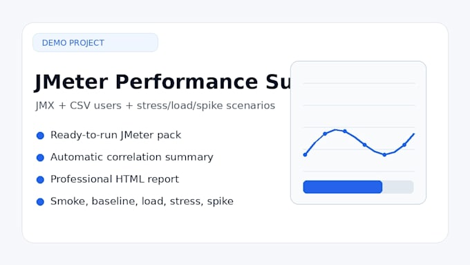Click the peak data point of chart curve

(x=345, y=131)
